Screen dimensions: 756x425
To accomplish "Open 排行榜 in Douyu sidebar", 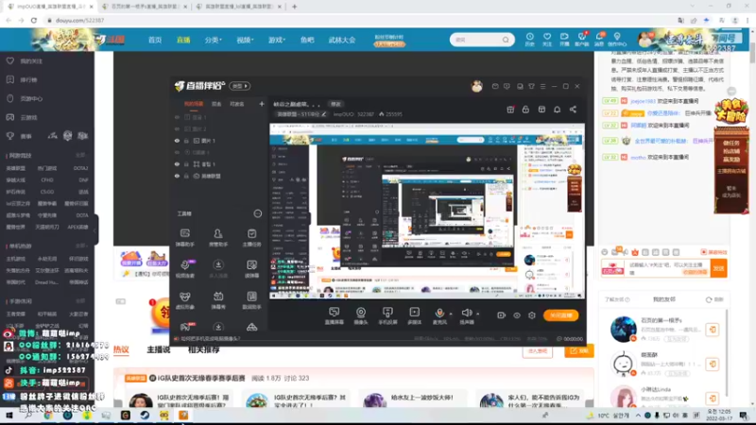I will click(x=22, y=79).
